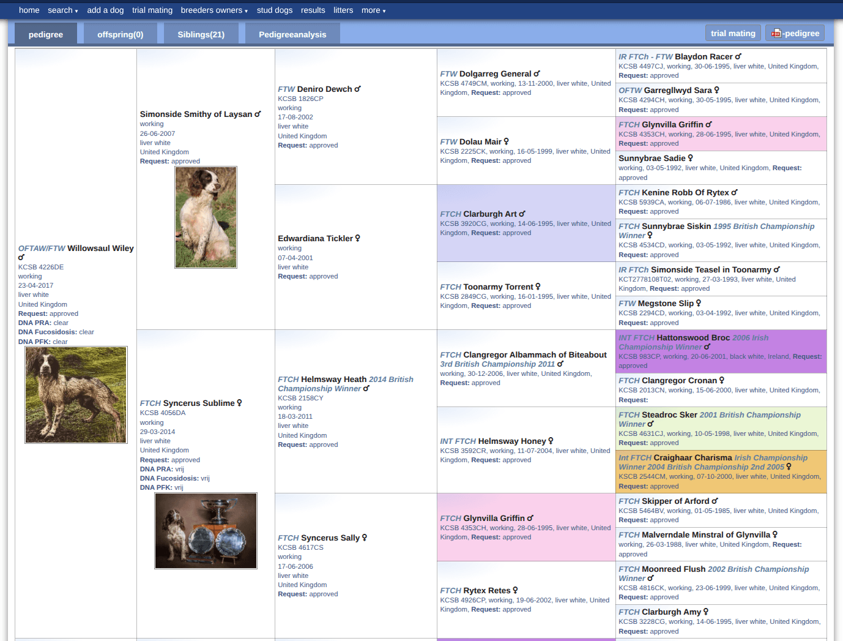843x641 pixels.
Task: Open Willowsaul Wiley dog profile link
Action: coord(100,248)
